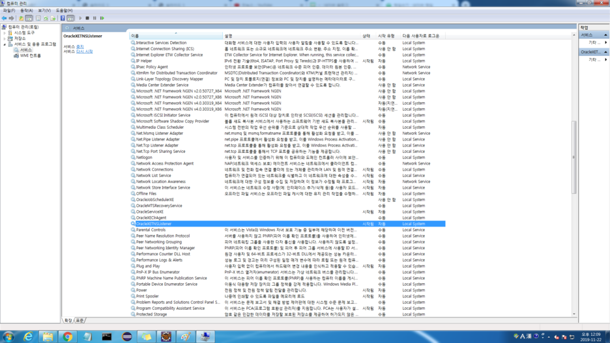Open the 도움말(H) menu
Image resolution: width=610 pixels, height=343 pixels.
click(64, 10)
